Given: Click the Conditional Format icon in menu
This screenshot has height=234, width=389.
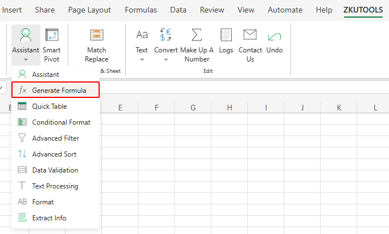Looking at the screenshot, I should [22, 122].
